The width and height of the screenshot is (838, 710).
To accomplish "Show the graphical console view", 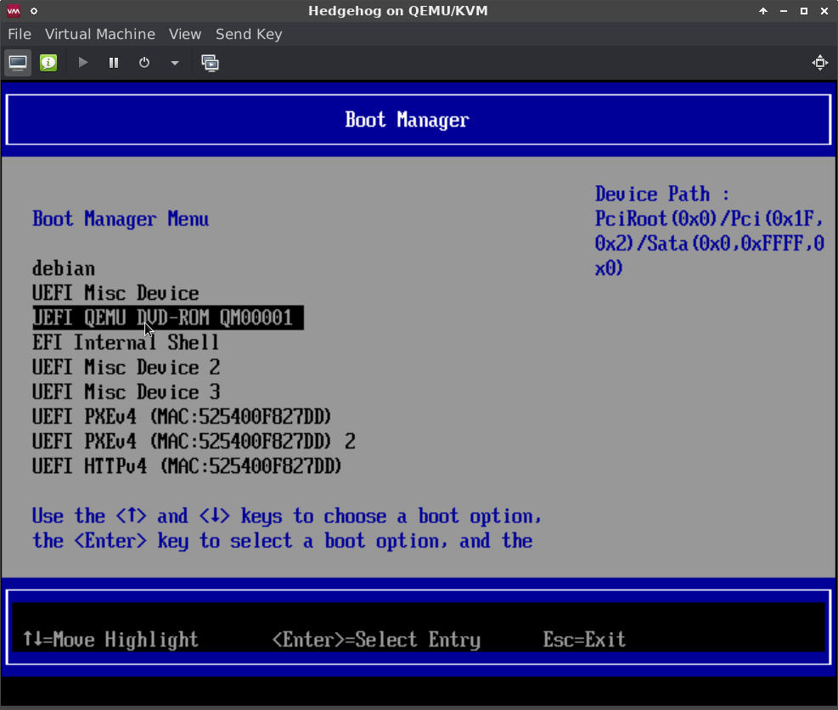I will pos(18,63).
